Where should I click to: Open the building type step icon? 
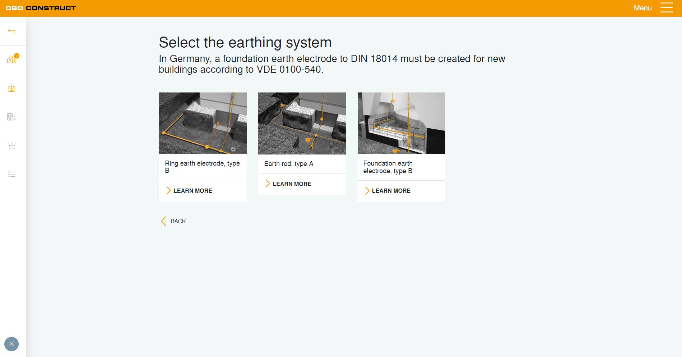tap(12, 59)
